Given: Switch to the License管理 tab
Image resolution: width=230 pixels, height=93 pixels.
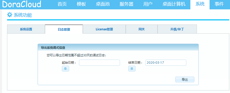Looking at the screenshot, I should click(x=104, y=29).
